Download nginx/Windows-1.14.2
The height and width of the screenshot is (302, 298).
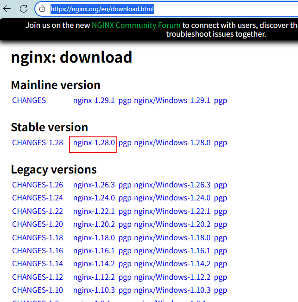pyautogui.click(x=172, y=263)
